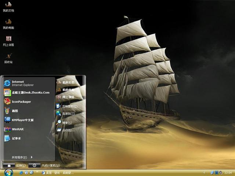Click the network connection tray icon

click(x=212, y=173)
